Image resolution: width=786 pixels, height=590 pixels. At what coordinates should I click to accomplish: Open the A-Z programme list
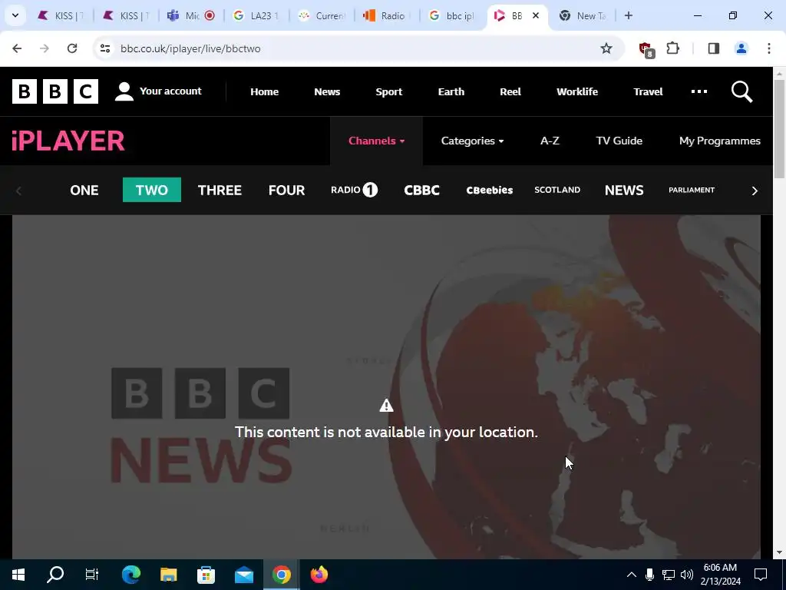click(550, 141)
